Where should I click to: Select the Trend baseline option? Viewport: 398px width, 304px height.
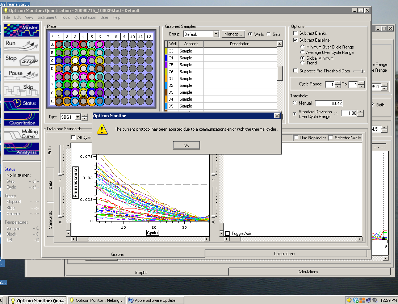pos(303,63)
